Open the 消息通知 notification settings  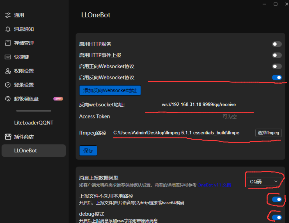24,29
